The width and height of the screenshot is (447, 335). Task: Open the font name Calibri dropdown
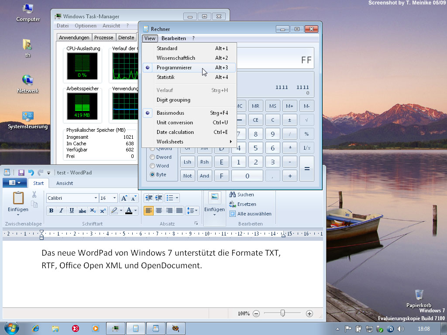pyautogui.click(x=96, y=198)
